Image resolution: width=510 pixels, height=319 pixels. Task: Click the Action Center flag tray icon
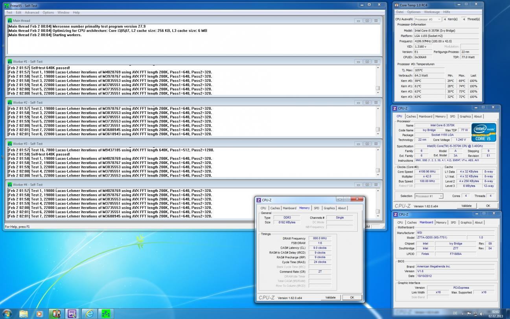pyautogui.click(x=469, y=313)
